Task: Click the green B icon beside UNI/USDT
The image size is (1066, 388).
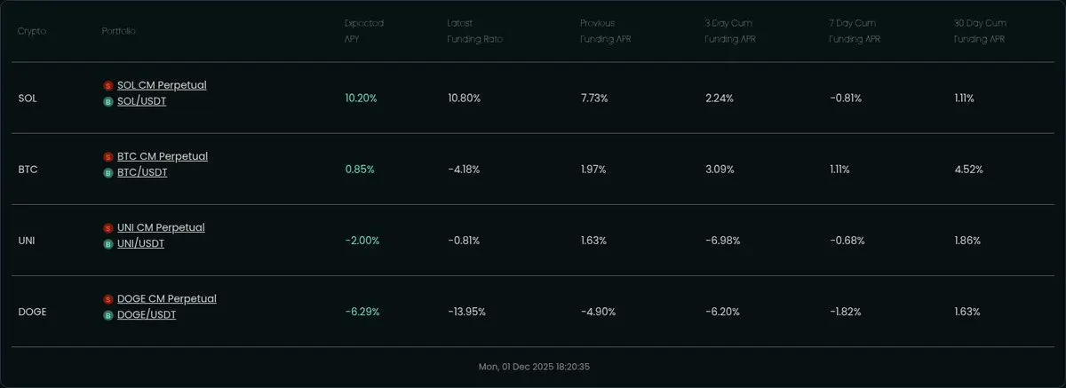Action: pyautogui.click(x=108, y=244)
